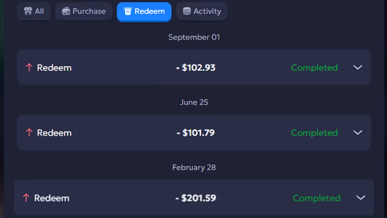Image resolution: width=387 pixels, height=218 pixels.
Task: Open the Purchase tab
Action: tap(83, 11)
